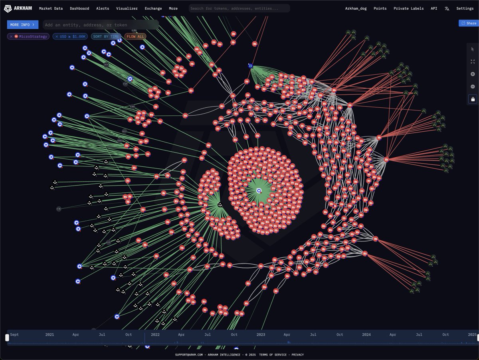Open Arkham_dog account menu
This screenshot has width=479, height=360.
coord(356,8)
